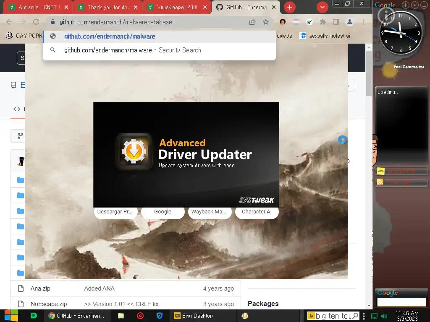Minimize the Google sidebar with the minus button
This screenshot has height=322, width=430.
(x=424, y=5)
